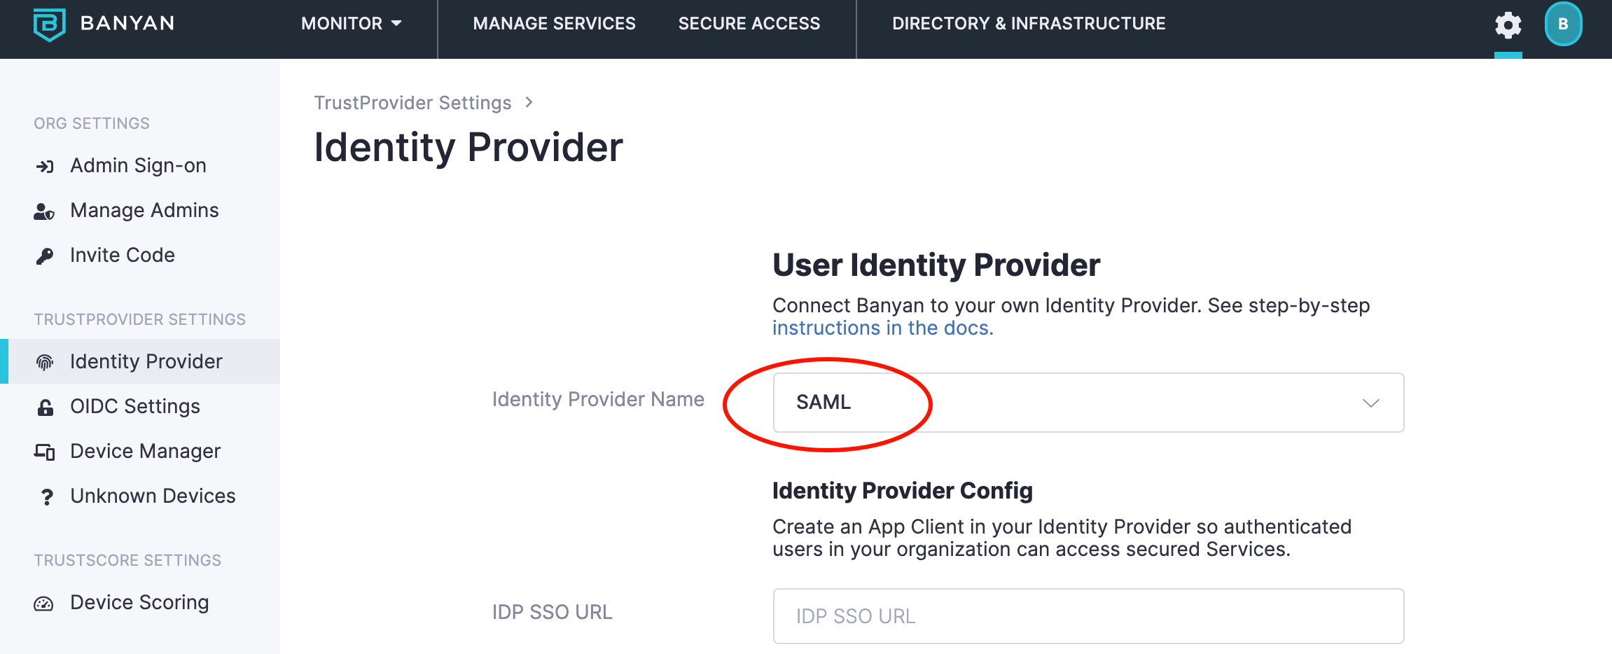Expand the Monitor dropdown menu
The image size is (1612, 654).
coord(352,24)
